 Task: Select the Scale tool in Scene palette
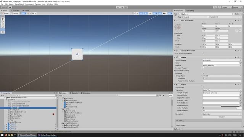(x=3, y=27)
